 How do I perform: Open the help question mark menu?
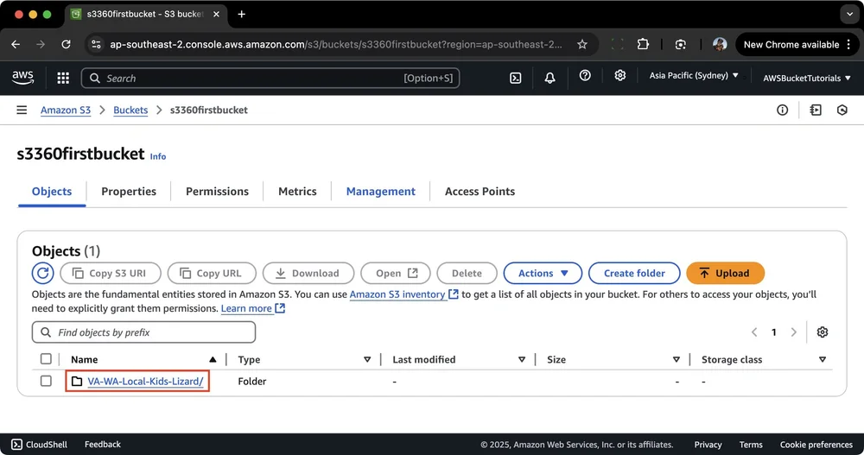coord(585,75)
